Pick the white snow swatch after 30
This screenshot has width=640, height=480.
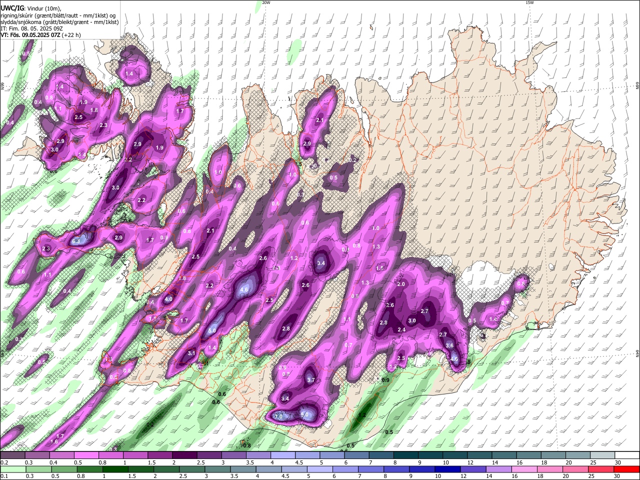(x=627, y=455)
